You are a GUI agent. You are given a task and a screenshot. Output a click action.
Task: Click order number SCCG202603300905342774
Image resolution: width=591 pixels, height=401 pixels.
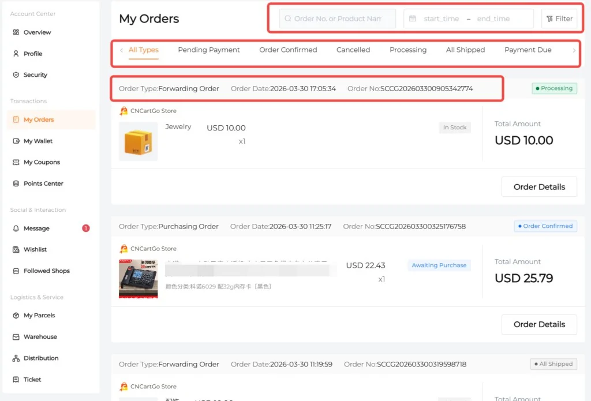pyautogui.click(x=427, y=89)
